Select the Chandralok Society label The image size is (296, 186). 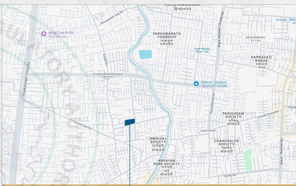[226, 142]
